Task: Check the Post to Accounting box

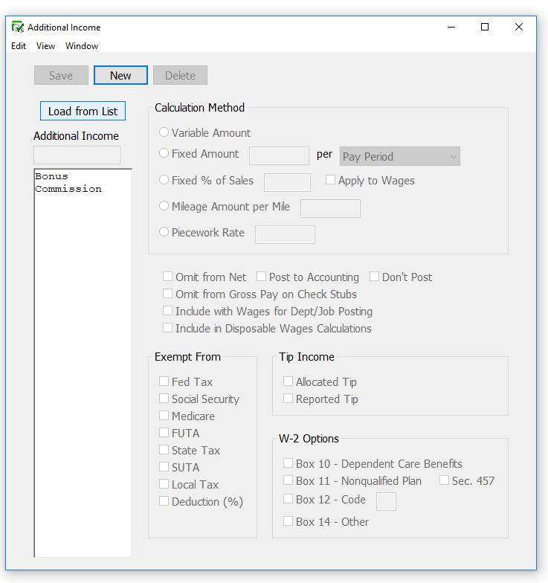Action: click(262, 277)
